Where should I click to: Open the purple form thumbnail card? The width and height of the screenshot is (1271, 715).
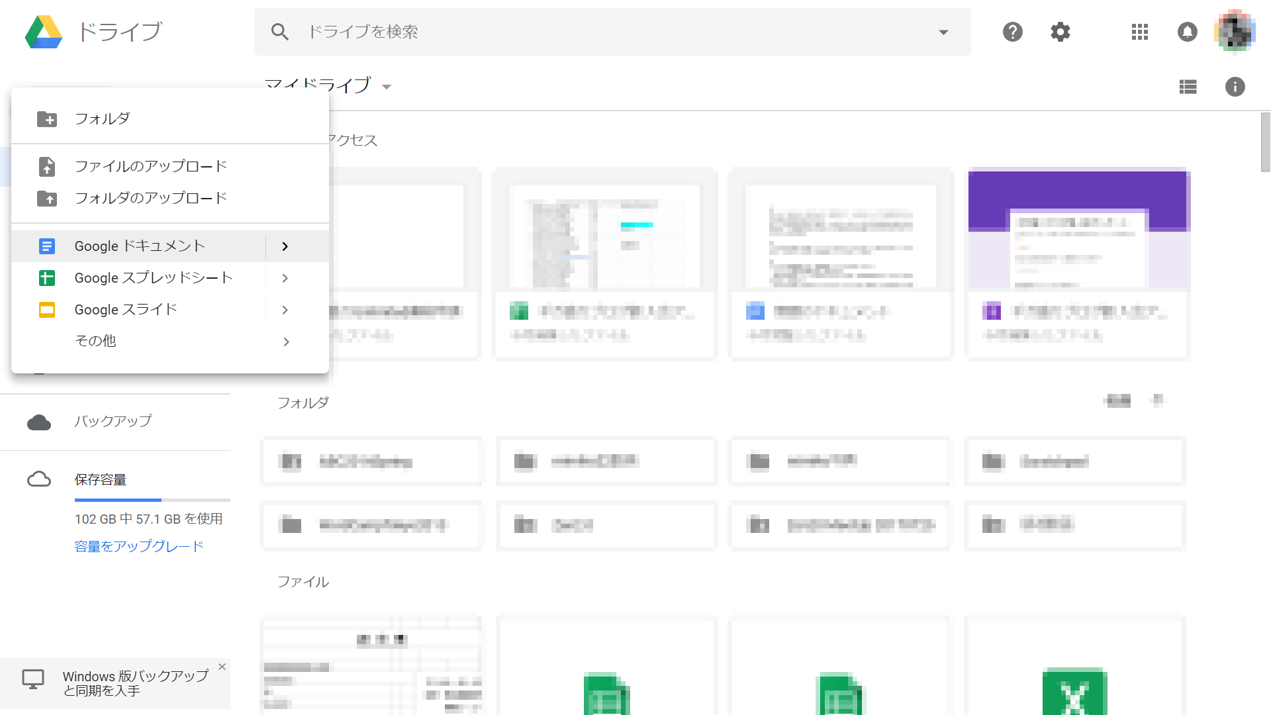click(1079, 263)
